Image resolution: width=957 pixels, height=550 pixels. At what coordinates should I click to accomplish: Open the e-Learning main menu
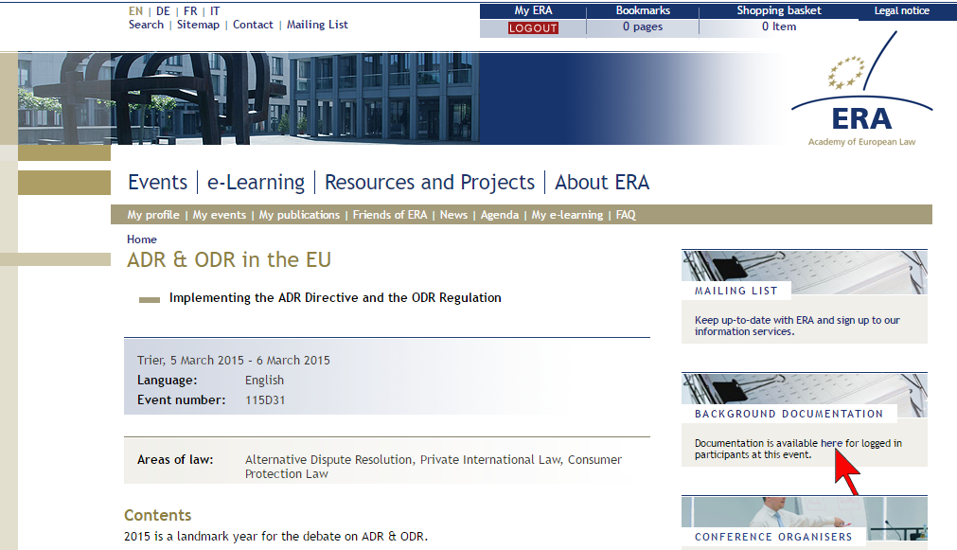(256, 183)
